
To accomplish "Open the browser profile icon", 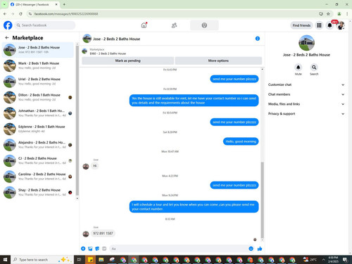I will tap(339, 14).
